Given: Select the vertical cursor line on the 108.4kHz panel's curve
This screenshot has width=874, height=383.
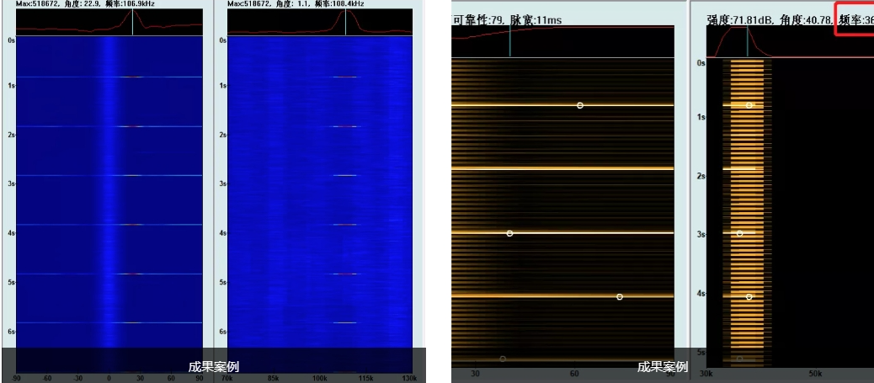Looking at the screenshot, I should pos(345,22).
